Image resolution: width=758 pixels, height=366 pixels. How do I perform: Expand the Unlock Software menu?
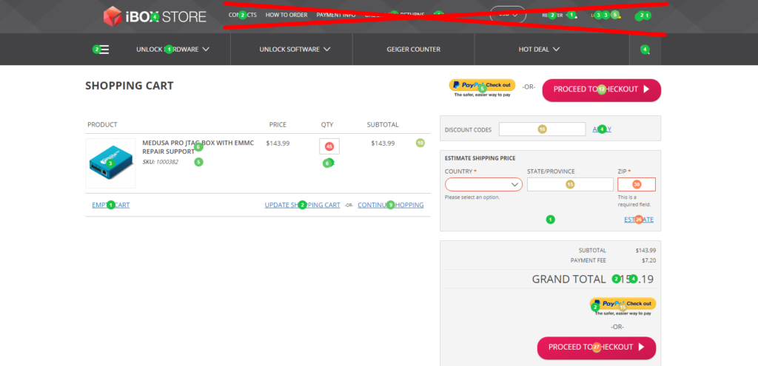click(x=295, y=50)
